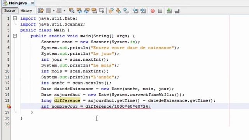Screen dimensions: 249x140
Task: Open the Forward history dropdown arrow
Action: coord(64,11)
